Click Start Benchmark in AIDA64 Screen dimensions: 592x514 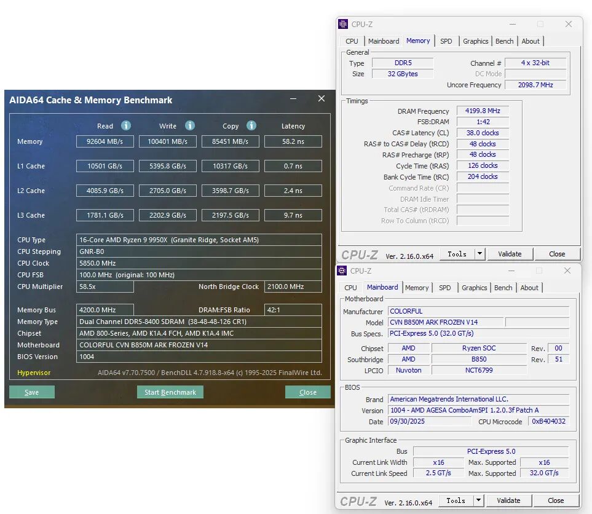pos(170,392)
